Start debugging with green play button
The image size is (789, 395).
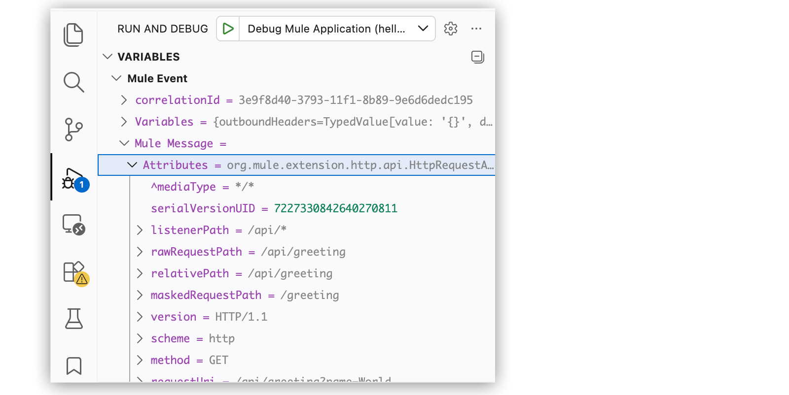click(x=228, y=29)
